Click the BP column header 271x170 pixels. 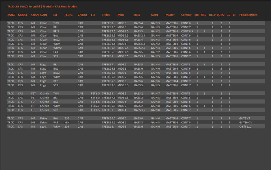point(234,15)
